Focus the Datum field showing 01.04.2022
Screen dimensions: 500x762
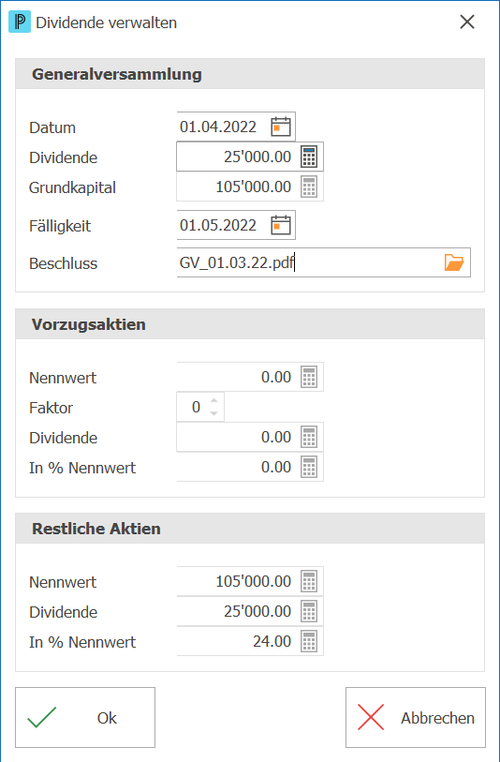click(236, 127)
